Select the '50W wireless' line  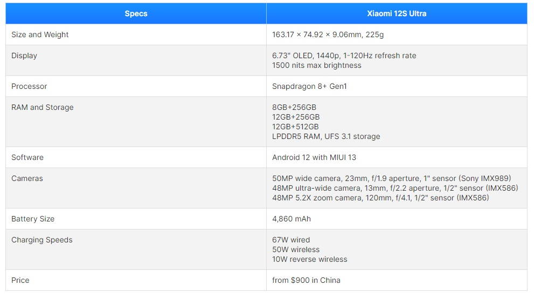click(x=296, y=250)
